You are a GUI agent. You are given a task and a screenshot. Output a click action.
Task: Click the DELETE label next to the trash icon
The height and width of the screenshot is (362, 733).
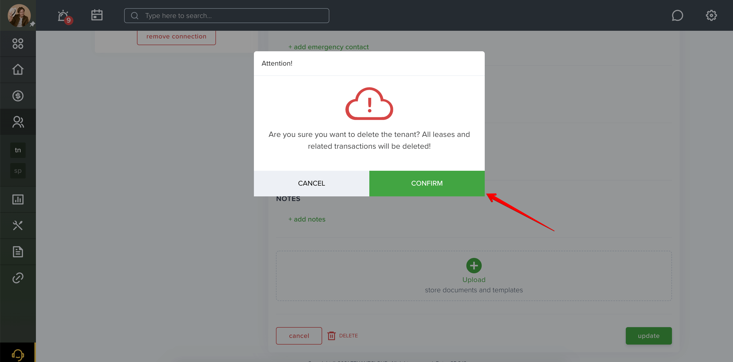click(x=348, y=336)
